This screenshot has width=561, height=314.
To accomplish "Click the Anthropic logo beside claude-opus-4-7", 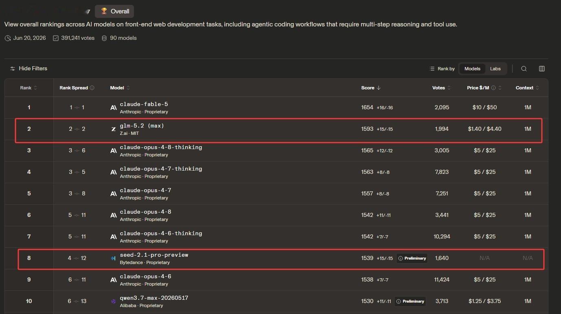I will 114,194.
